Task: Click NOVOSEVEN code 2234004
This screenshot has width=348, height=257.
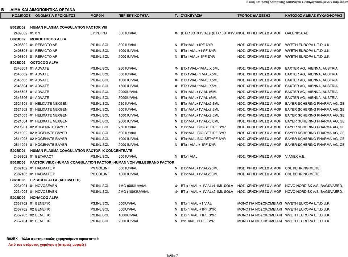Action: point(20,186)
